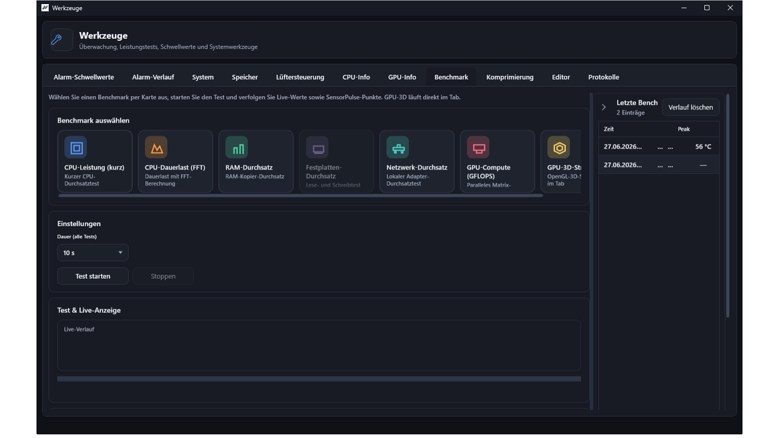The height and width of the screenshot is (438, 779).
Task: Open the Dauer (alle Tests) dropdown
Action: [x=93, y=253]
